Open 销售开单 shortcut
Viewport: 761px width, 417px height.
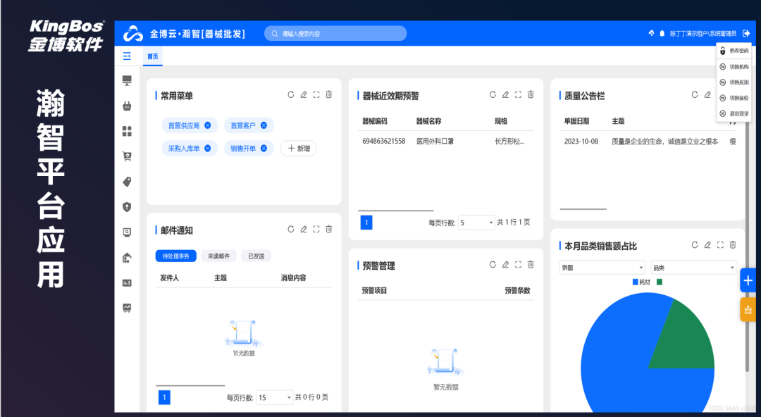coord(248,149)
